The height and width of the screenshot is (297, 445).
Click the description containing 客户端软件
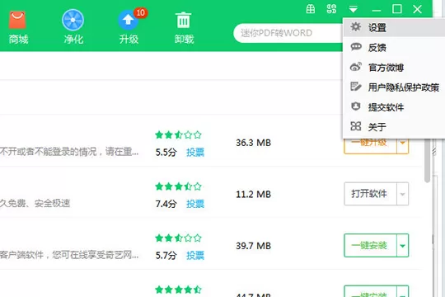pos(69,255)
